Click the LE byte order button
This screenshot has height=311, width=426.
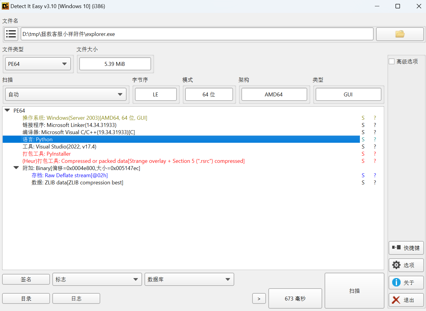coord(156,94)
